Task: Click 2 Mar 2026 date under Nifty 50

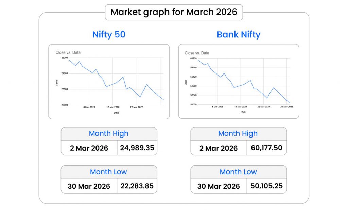Action: click(89, 148)
